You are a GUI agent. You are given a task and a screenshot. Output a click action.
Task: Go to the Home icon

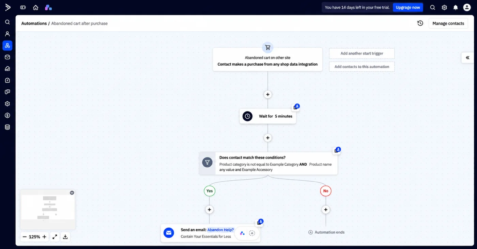coord(35,7)
